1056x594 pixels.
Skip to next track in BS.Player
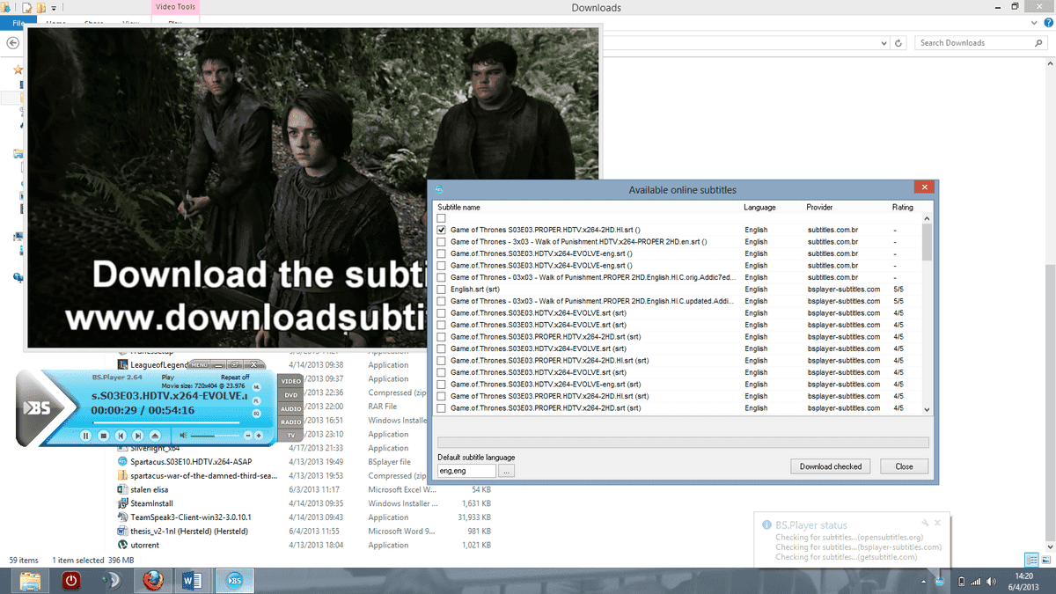tap(137, 436)
